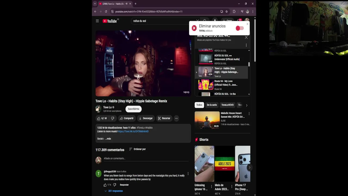The height and width of the screenshot is (196, 348).
Task: Open menu for Unboxing iphone short
Action: (211, 187)
